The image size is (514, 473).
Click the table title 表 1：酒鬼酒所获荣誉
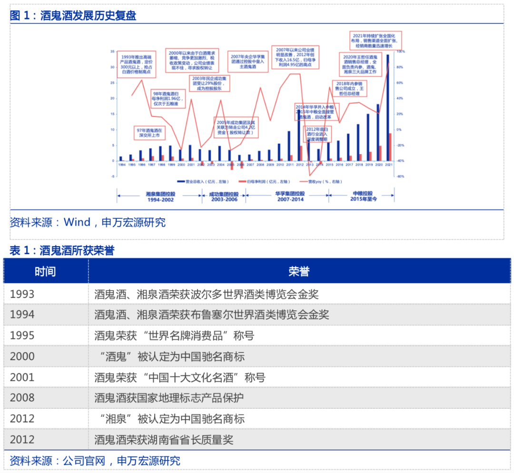62,250
